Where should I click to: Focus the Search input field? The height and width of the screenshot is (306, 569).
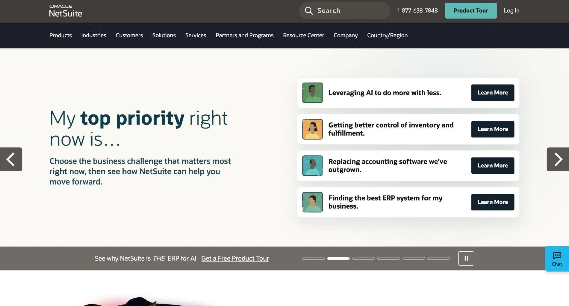click(x=345, y=11)
